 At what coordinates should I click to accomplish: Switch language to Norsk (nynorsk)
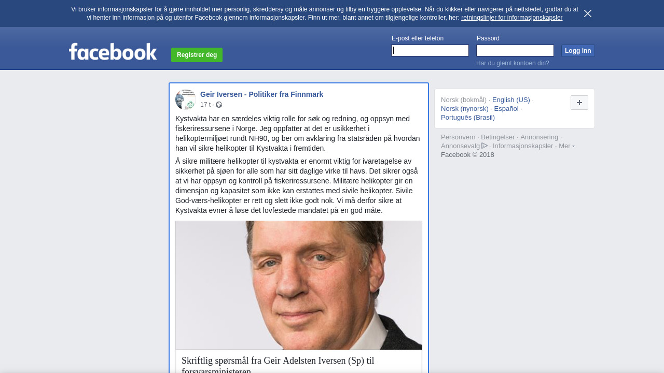[465, 109]
